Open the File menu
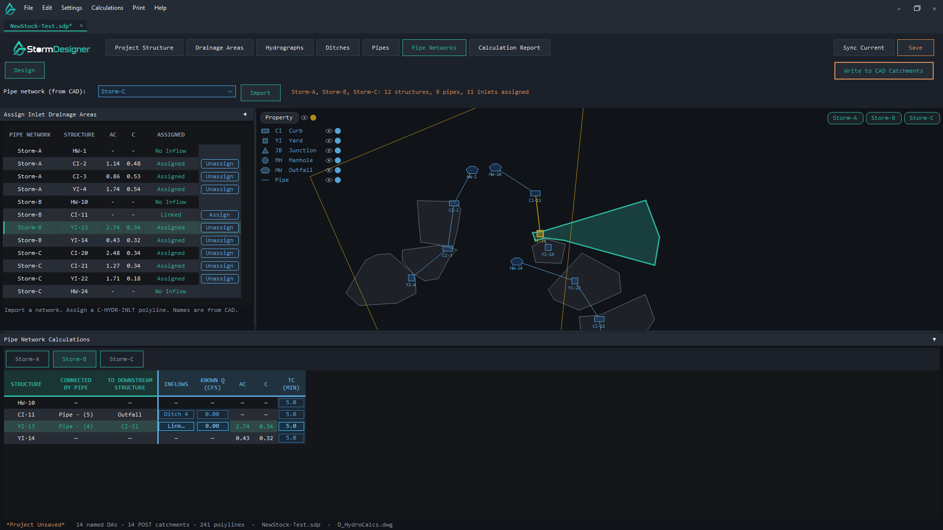Viewport: 943px width, 530px height. pos(29,8)
